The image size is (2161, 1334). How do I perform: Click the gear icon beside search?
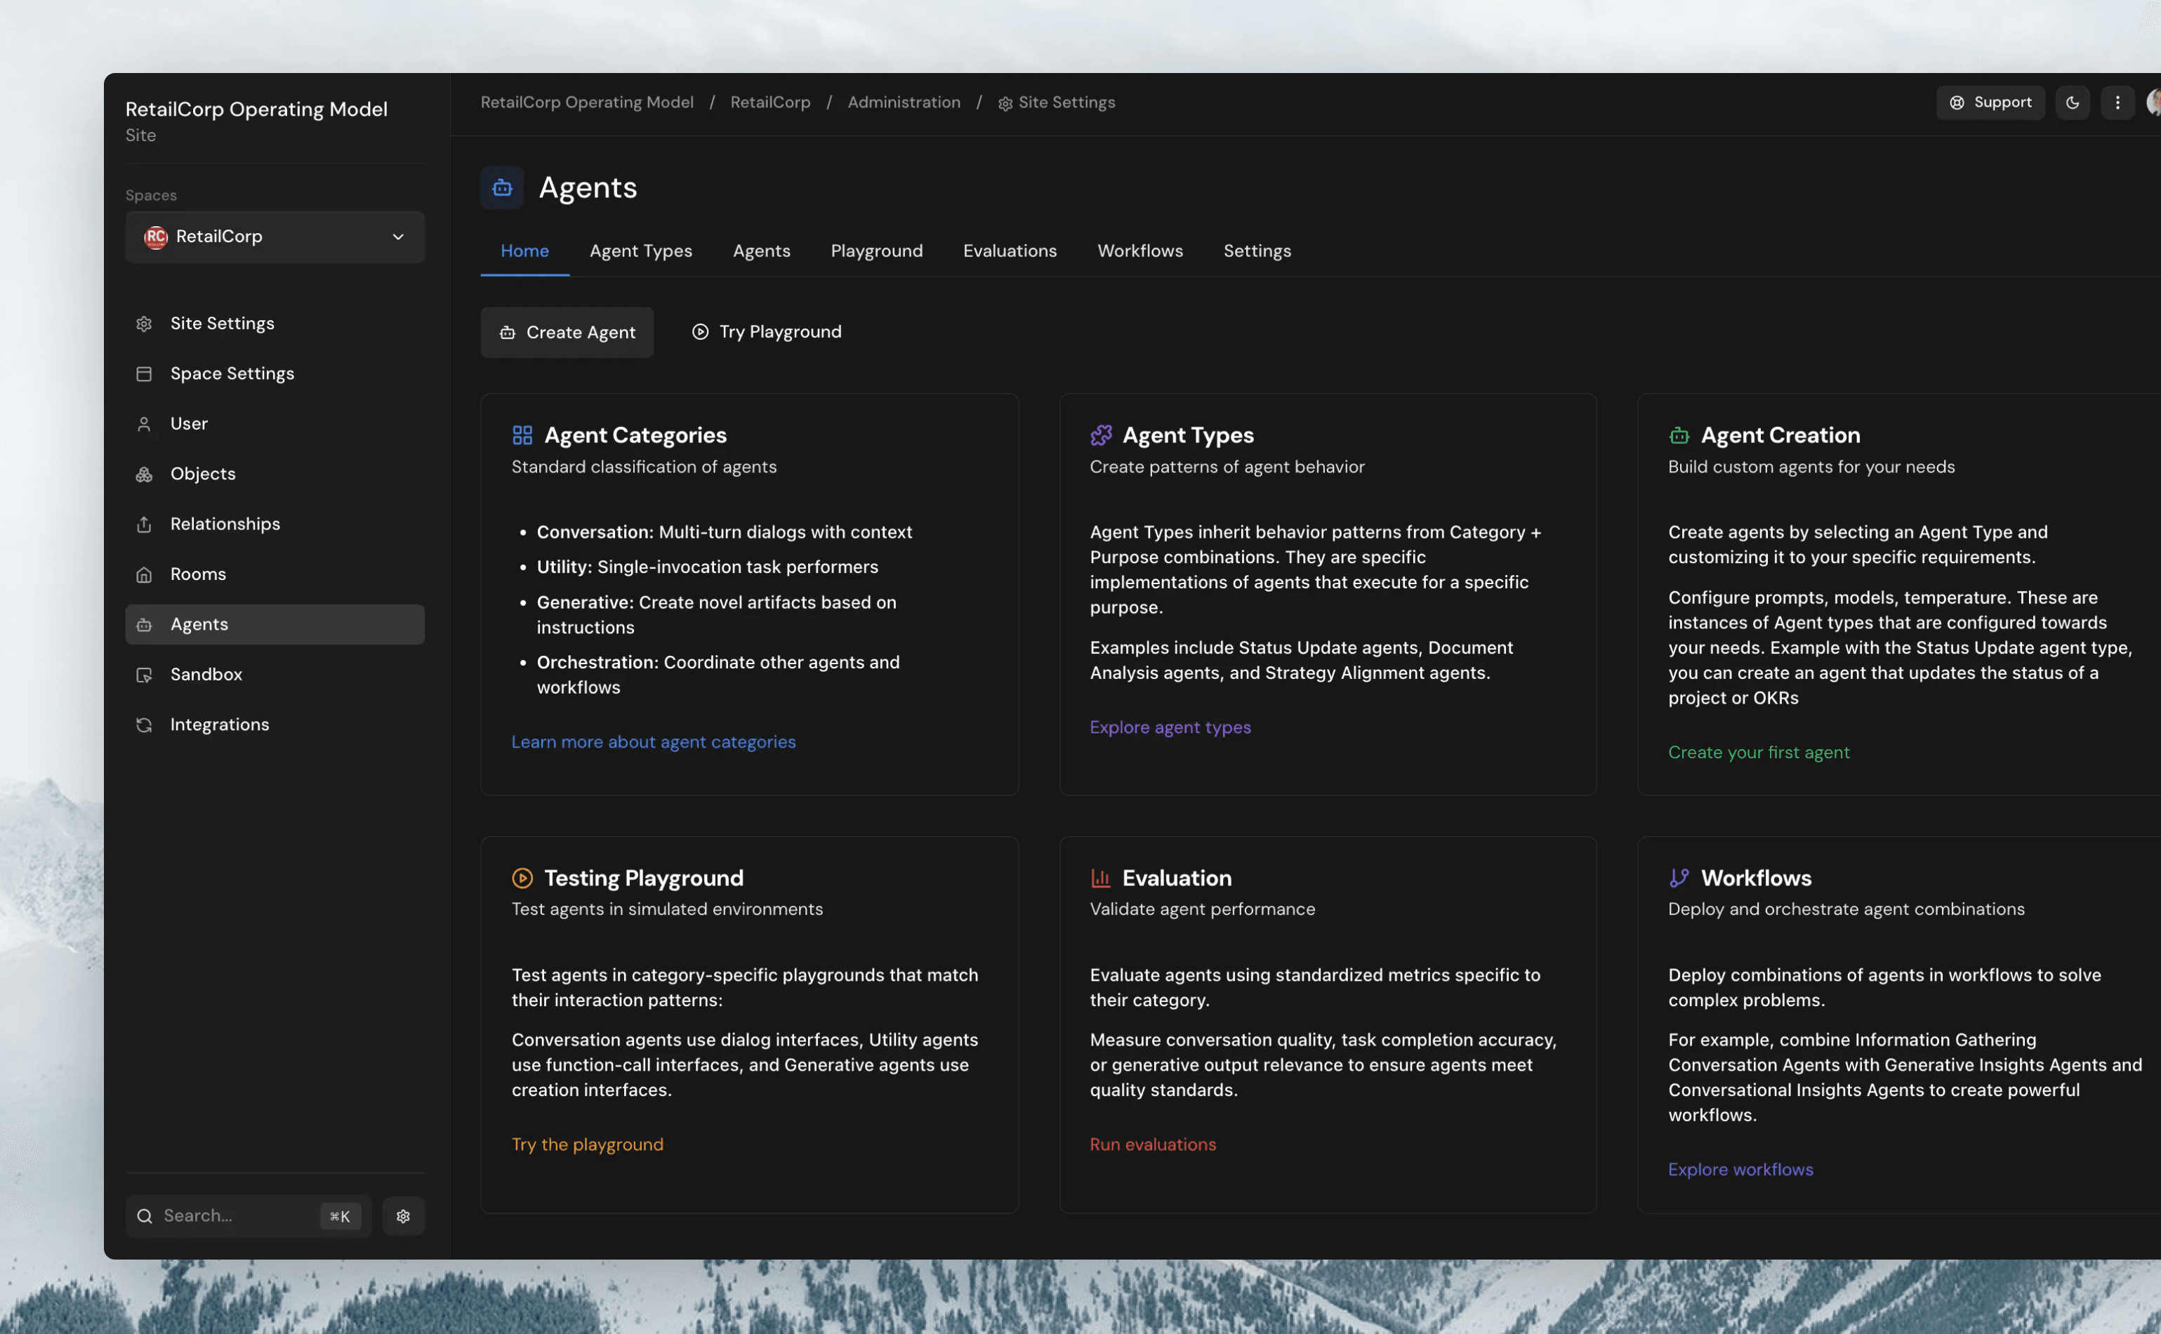coord(403,1216)
